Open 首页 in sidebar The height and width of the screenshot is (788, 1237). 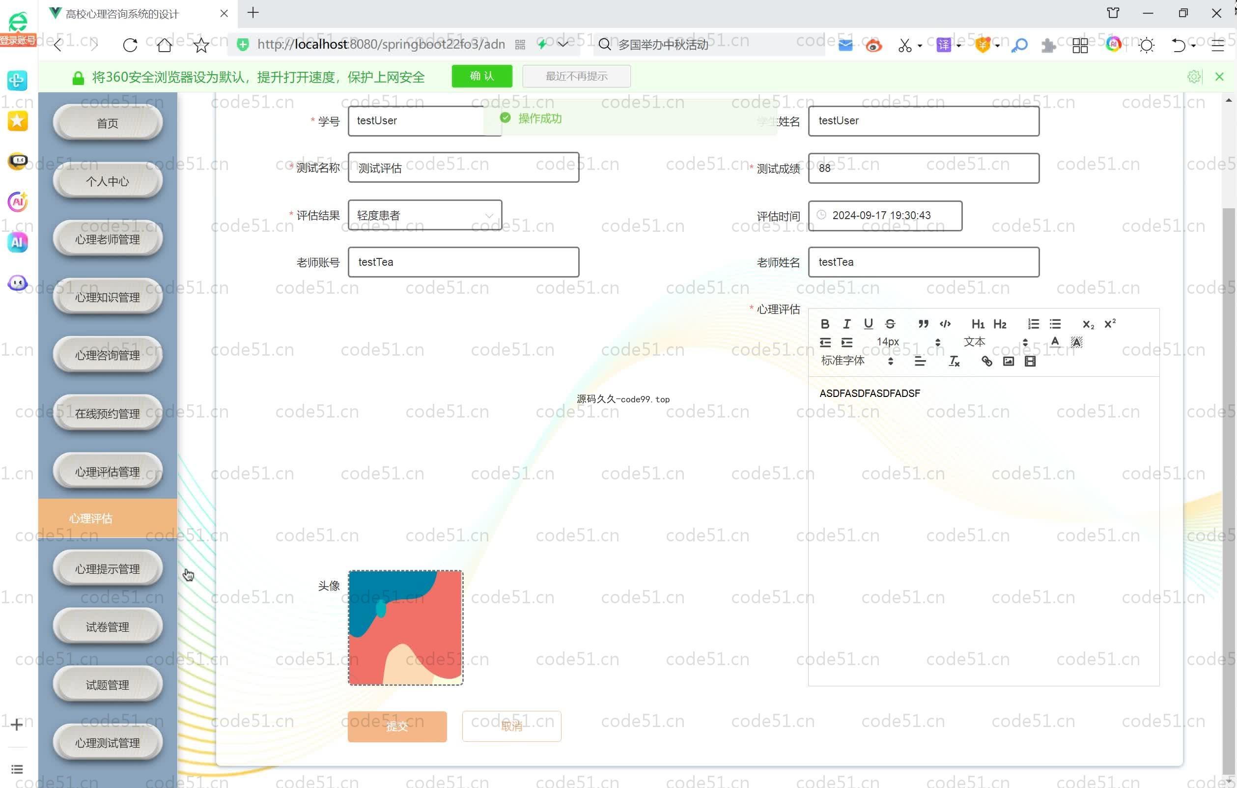coord(108,123)
